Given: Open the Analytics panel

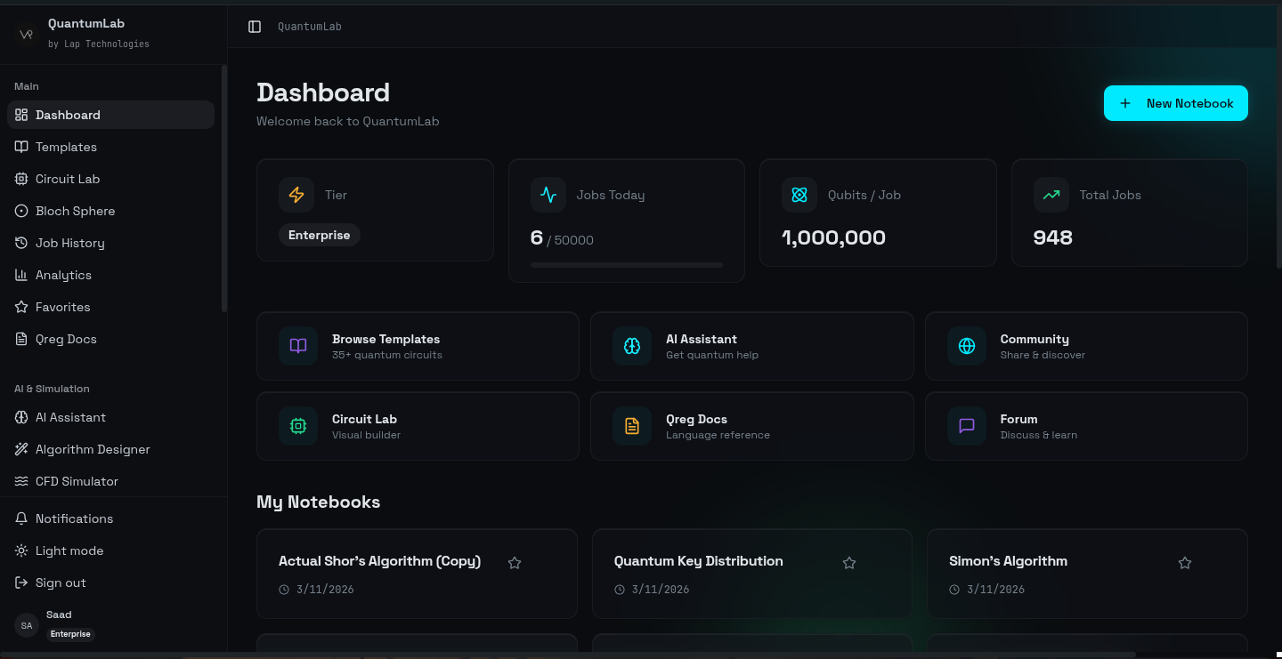Looking at the screenshot, I should pos(63,275).
